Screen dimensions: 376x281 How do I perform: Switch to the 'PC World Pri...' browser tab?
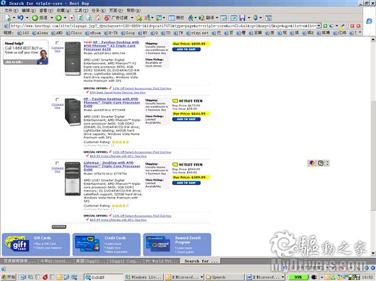[162, 261]
